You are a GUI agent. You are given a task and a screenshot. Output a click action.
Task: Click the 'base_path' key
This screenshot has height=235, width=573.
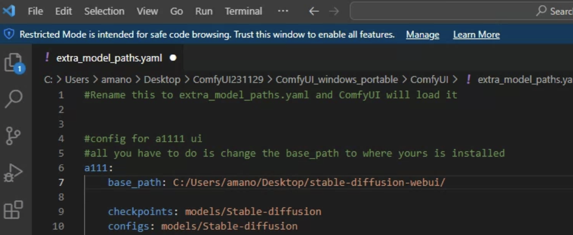click(134, 183)
